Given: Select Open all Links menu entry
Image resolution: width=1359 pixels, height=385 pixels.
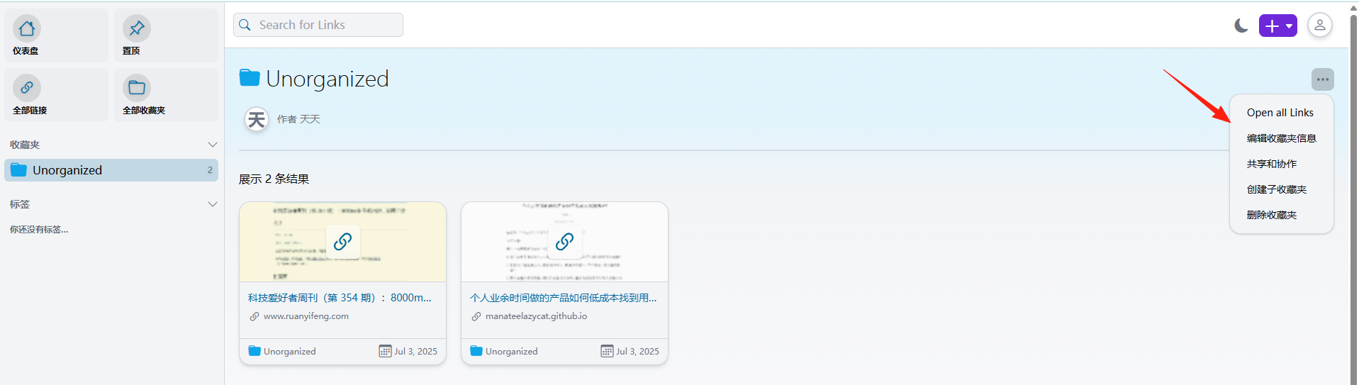Looking at the screenshot, I should point(1281,113).
